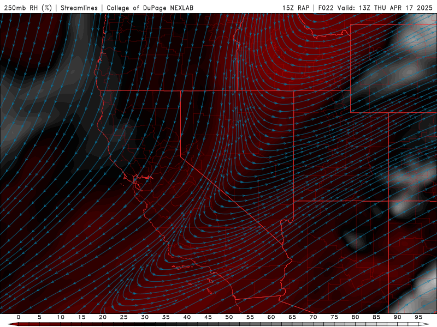This screenshot has width=437, height=327.
Task: Click the 15 value on color scale
Action: pos(81,317)
